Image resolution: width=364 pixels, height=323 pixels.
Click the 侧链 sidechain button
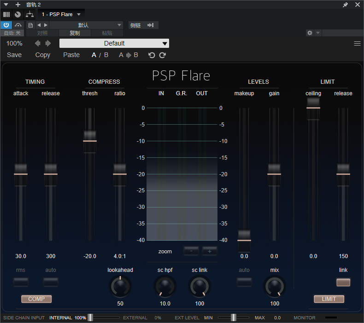135,25
